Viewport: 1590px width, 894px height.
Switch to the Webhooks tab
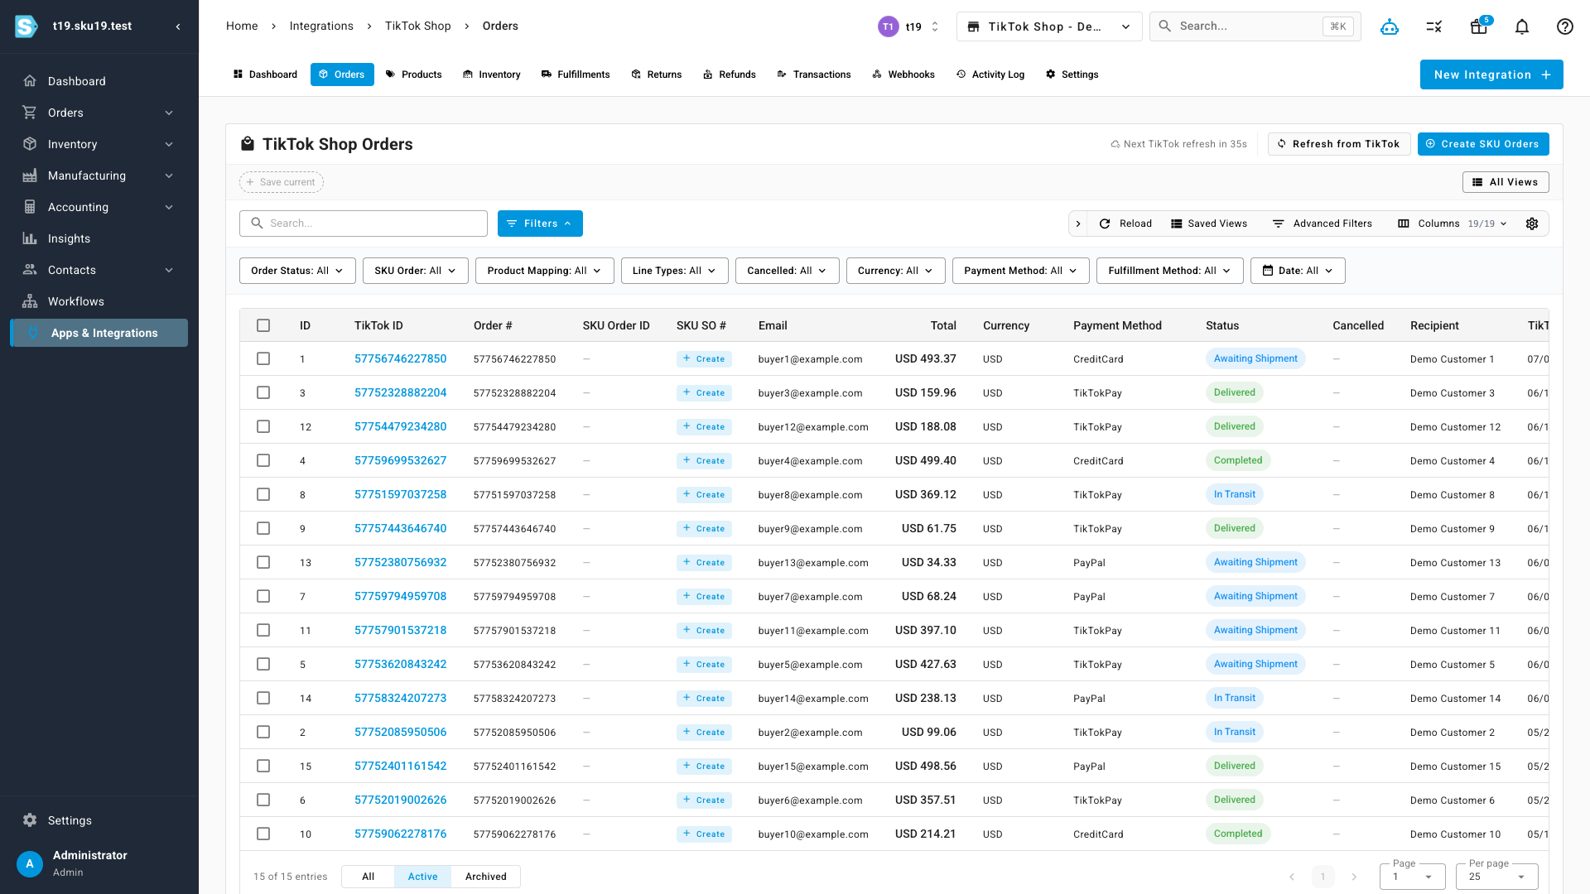(903, 74)
